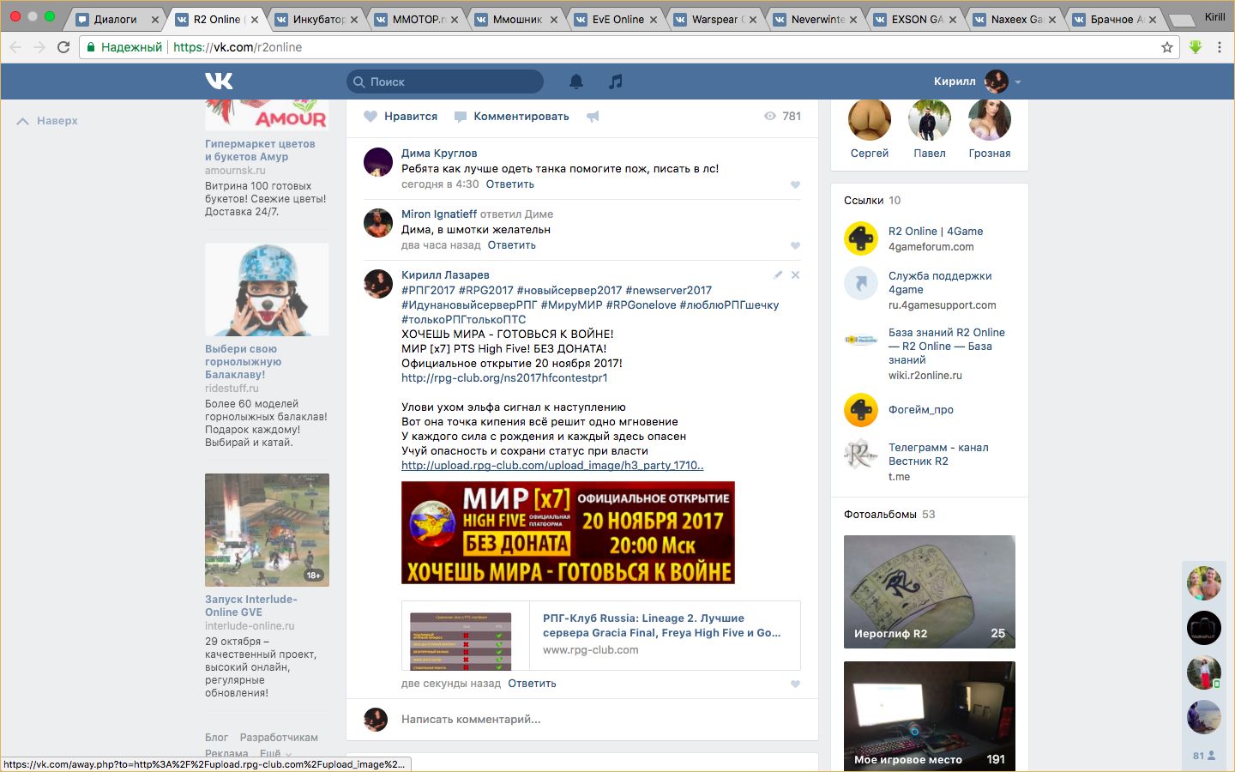Click the Нравится button
Screen dimensions: 1235x772
401,117
